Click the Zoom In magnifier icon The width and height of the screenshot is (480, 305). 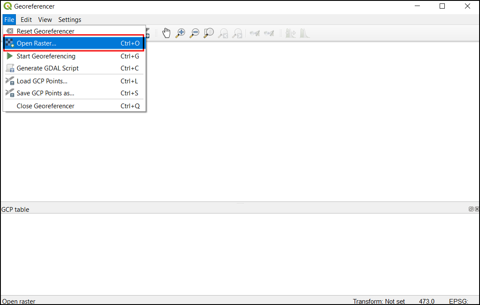coord(181,33)
